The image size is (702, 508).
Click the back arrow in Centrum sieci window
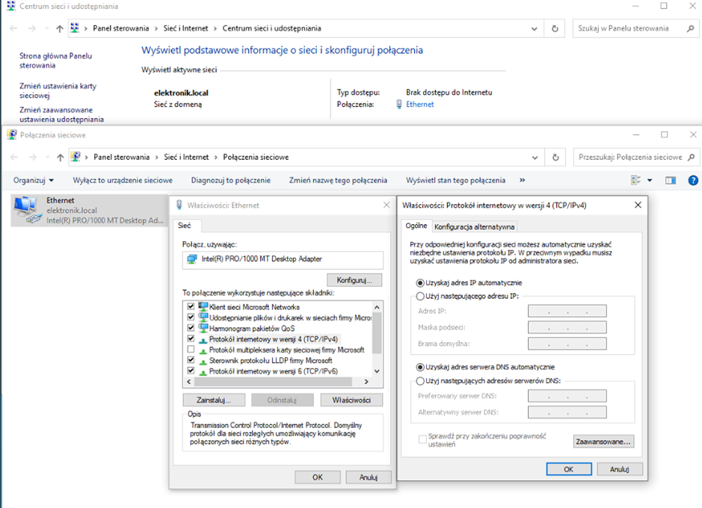point(12,28)
